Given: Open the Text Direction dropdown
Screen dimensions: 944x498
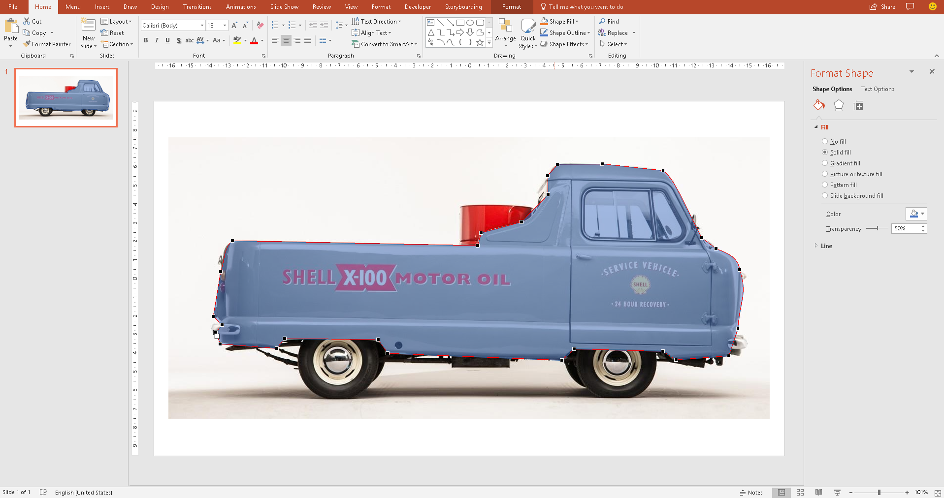Looking at the screenshot, I should 376,21.
